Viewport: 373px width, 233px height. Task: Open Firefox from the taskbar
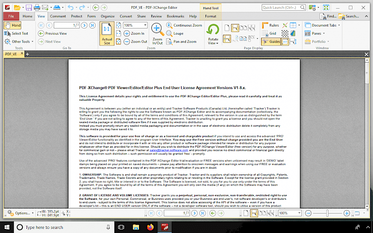[x=150, y=227]
